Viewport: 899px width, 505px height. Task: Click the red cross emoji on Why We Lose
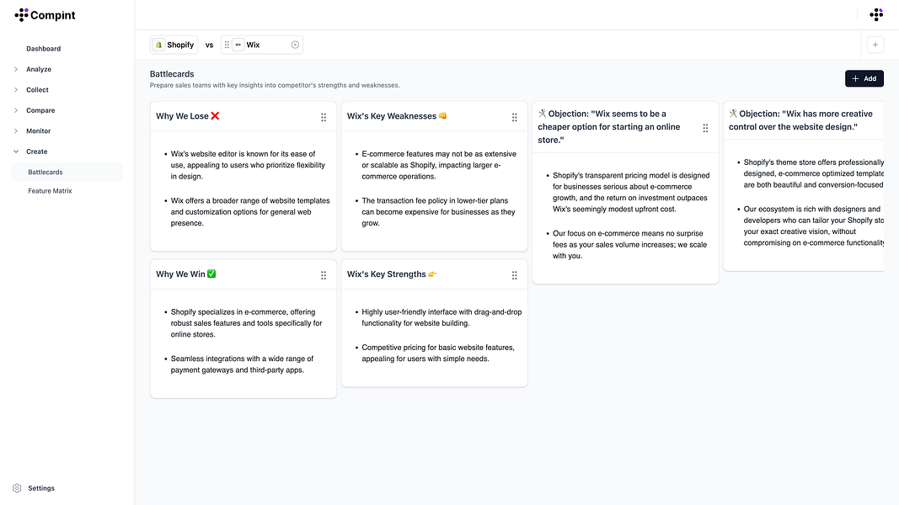pyautogui.click(x=215, y=115)
